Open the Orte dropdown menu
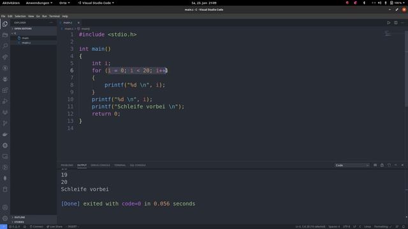Screen dimensions: 408x229 coord(64,3)
